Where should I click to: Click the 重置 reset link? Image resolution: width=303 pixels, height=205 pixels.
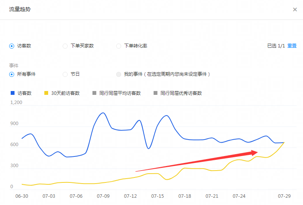(292, 46)
